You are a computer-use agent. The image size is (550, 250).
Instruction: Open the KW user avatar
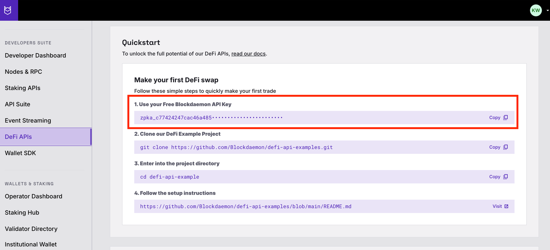tap(536, 10)
